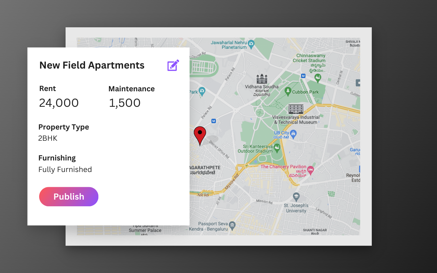The image size is (437, 273).
Task: Click the Rent label
Action: [48, 89]
